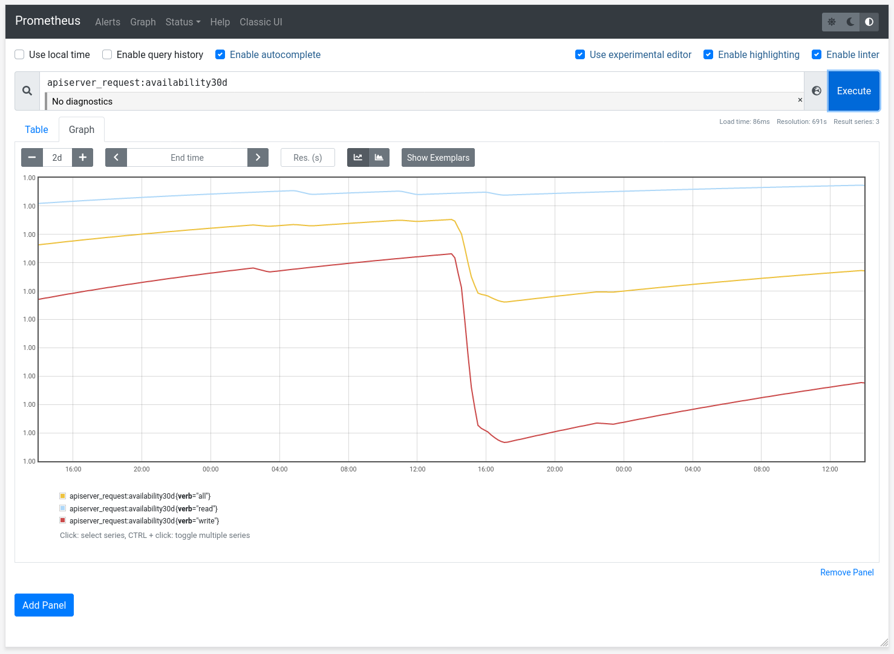894x654 pixels.
Task: Click the red verb="write" legend swatch
Action: click(62, 520)
